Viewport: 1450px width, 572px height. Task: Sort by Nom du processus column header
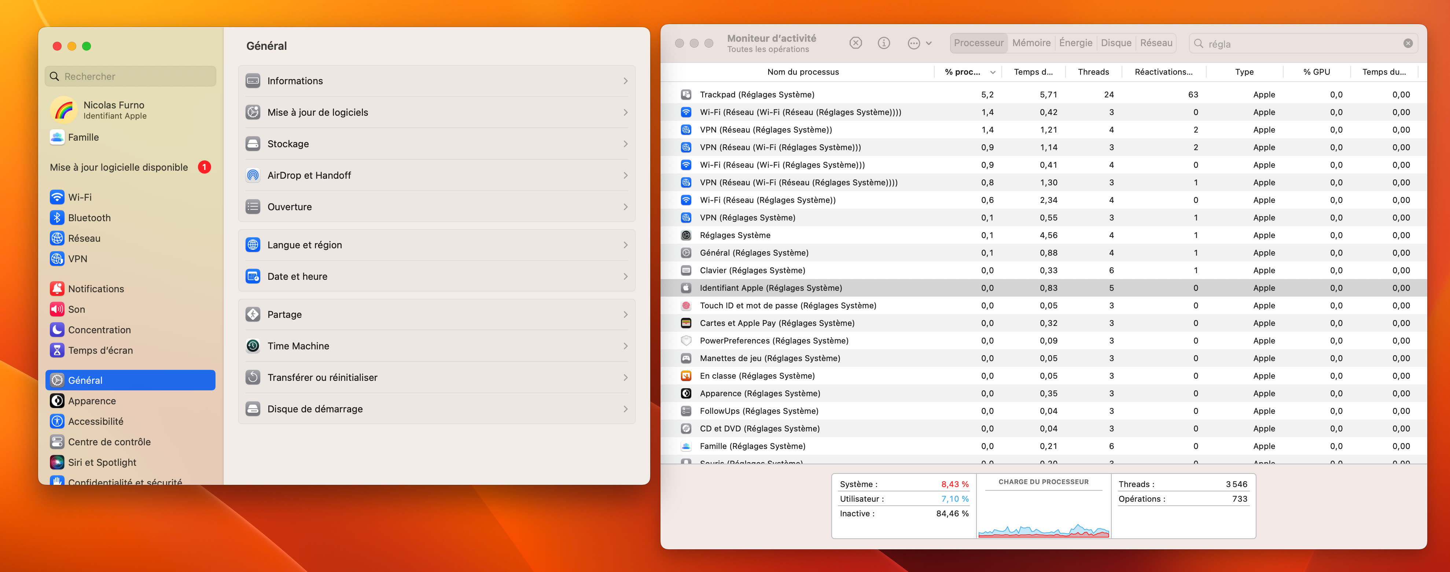(803, 72)
